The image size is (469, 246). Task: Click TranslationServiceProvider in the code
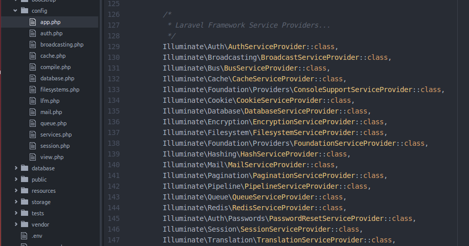[310, 240]
